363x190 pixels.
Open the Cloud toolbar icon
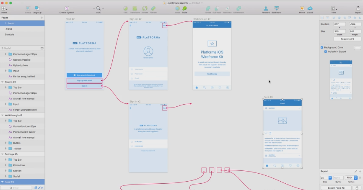310,8
